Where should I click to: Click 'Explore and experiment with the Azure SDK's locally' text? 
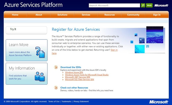coord(83,70)
